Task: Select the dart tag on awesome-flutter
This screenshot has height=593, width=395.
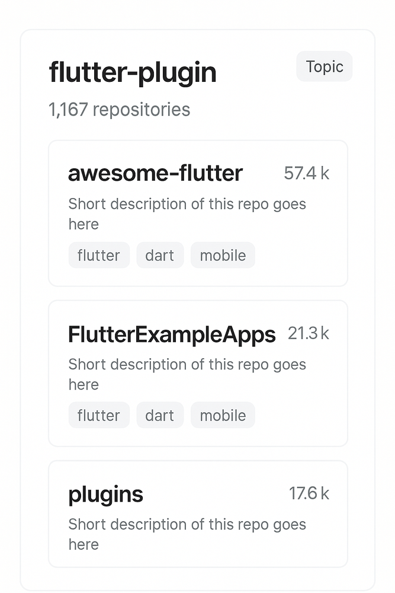Action: click(160, 255)
